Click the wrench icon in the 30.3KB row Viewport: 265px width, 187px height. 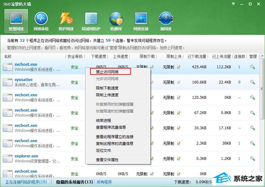tap(253, 128)
